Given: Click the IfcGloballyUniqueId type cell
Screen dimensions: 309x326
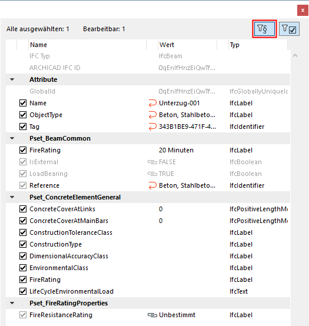Looking at the screenshot, I should (259, 91).
